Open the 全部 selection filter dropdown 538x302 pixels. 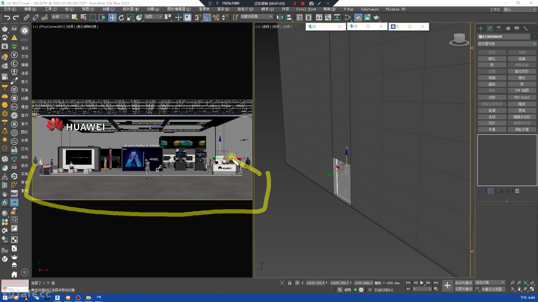pos(60,17)
